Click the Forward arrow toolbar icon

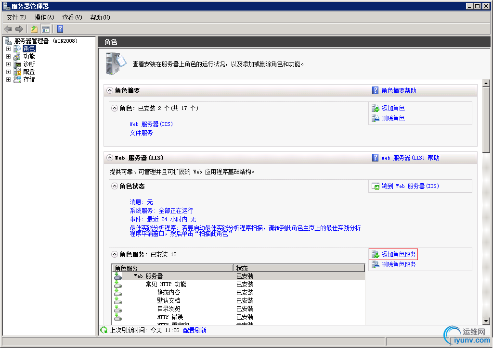(19, 29)
